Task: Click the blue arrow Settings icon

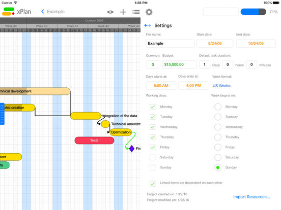Action: [x=148, y=25]
